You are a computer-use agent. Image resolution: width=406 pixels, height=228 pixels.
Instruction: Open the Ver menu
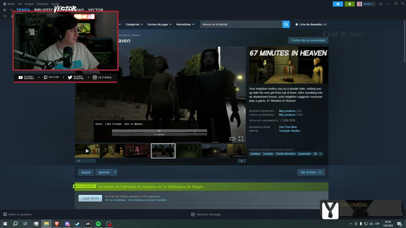(x=20, y=4)
